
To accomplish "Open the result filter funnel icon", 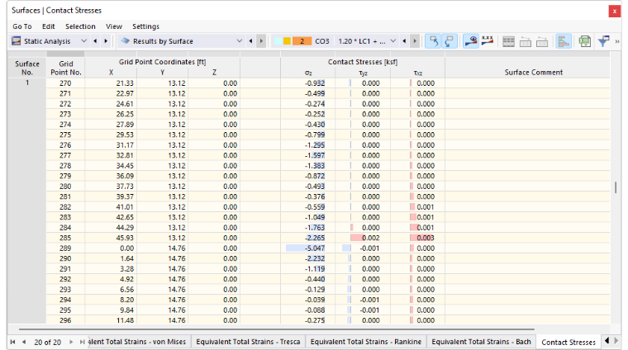I will tap(603, 41).
